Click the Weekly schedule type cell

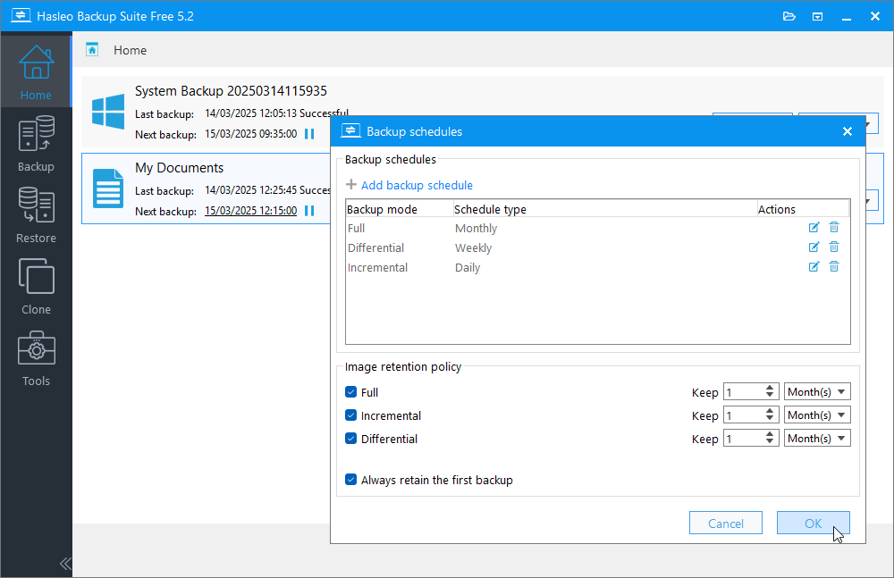point(473,247)
